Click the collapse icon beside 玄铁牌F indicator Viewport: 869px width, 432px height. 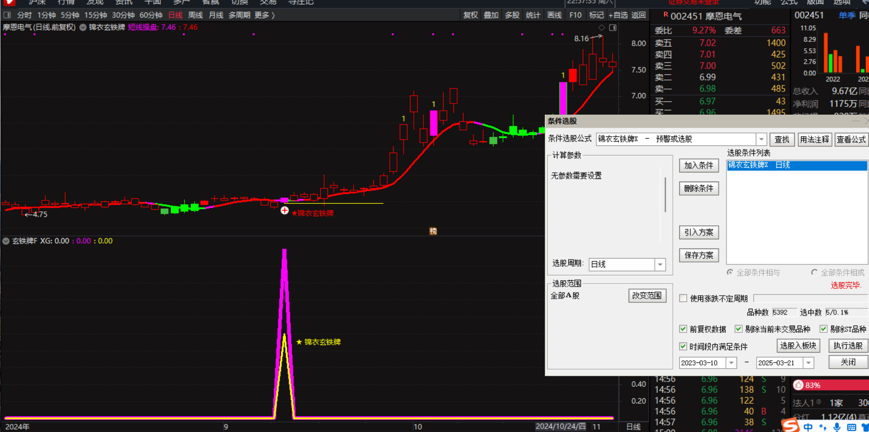[x=6, y=241]
